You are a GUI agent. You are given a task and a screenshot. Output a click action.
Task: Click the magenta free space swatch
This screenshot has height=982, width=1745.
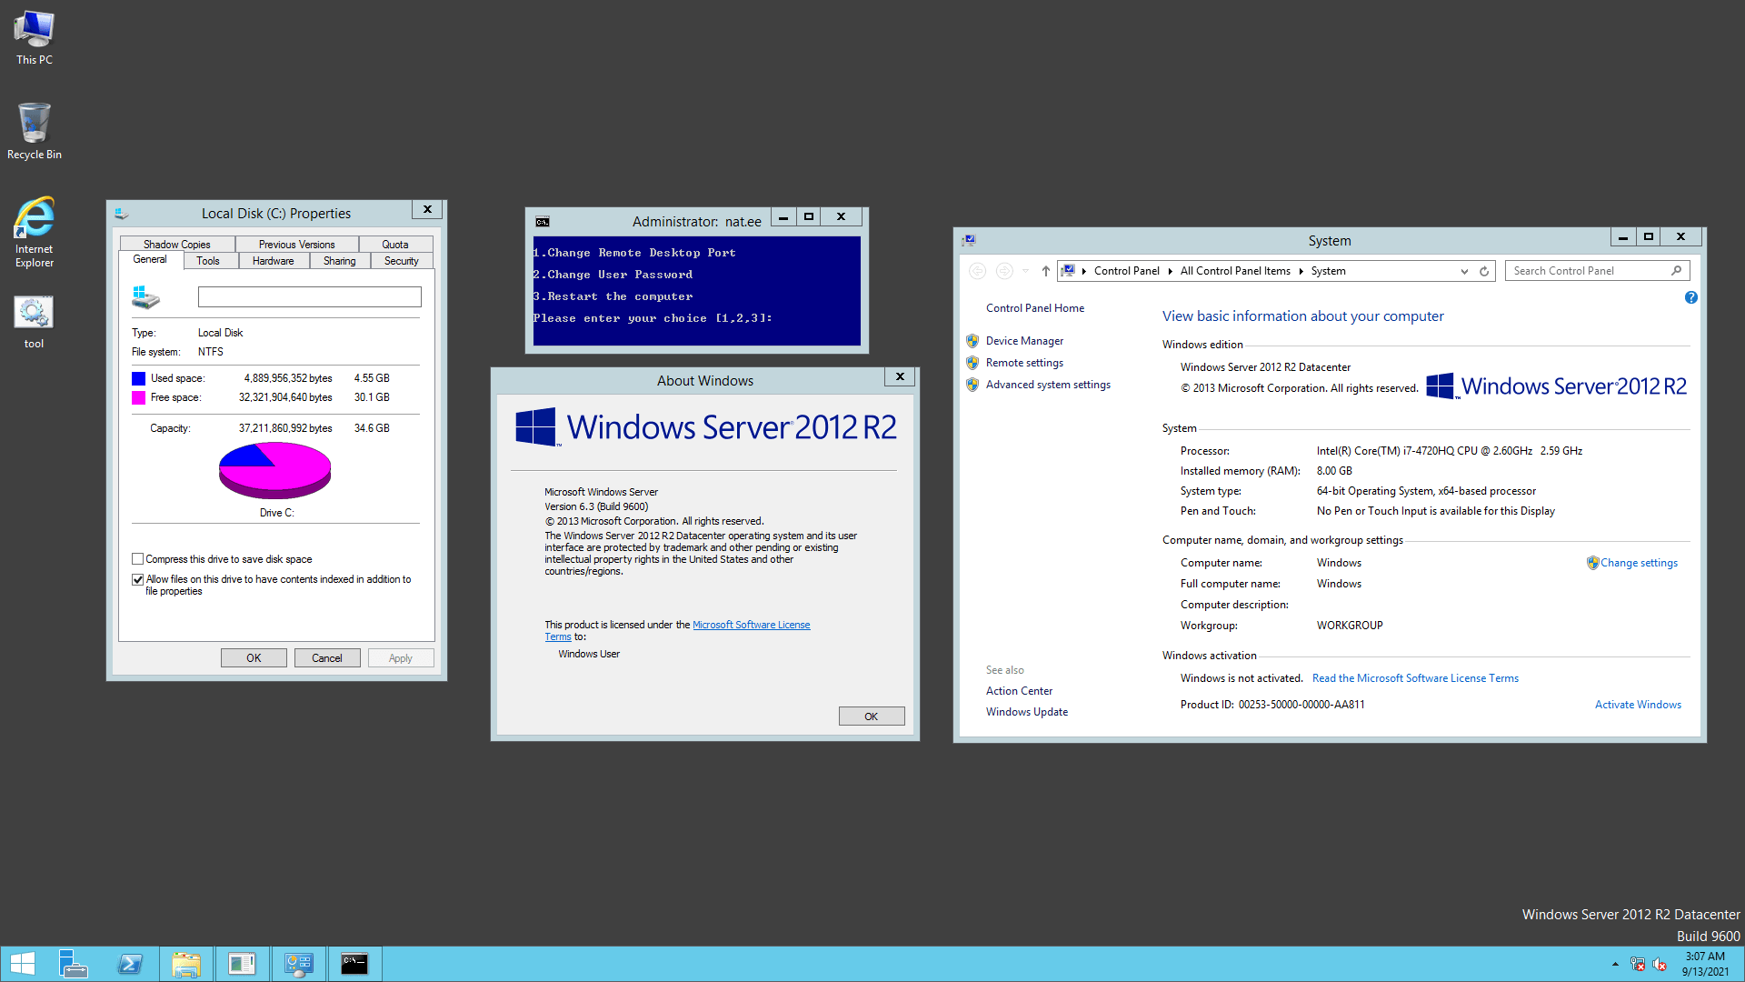[x=138, y=397]
